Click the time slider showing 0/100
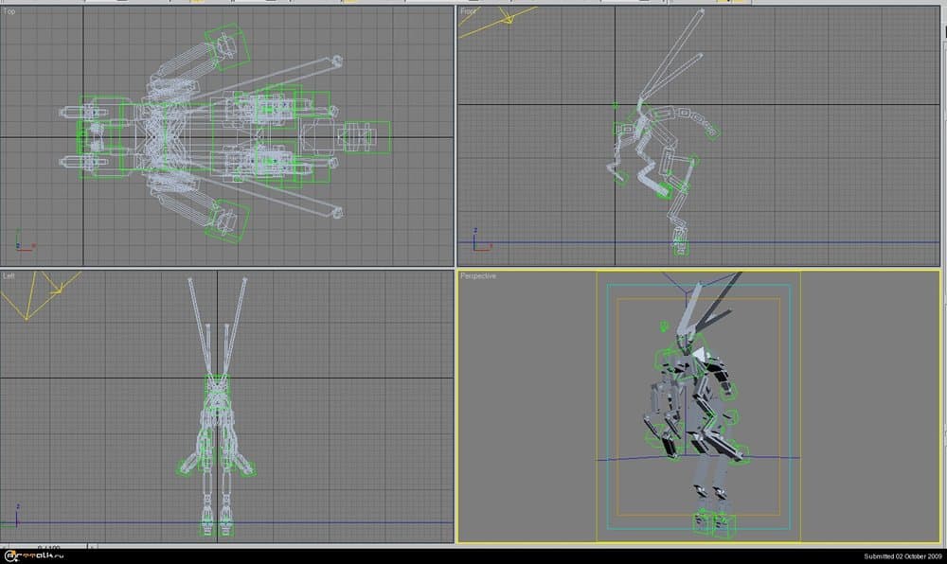947x564 pixels. [47, 547]
